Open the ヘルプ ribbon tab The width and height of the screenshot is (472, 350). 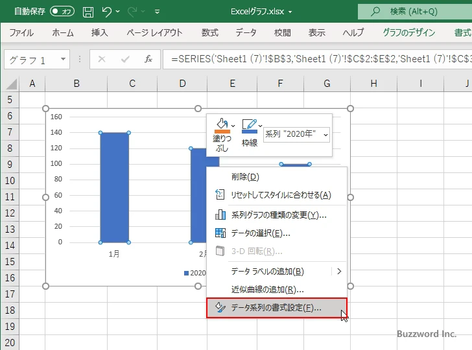pyautogui.click(x=353, y=32)
